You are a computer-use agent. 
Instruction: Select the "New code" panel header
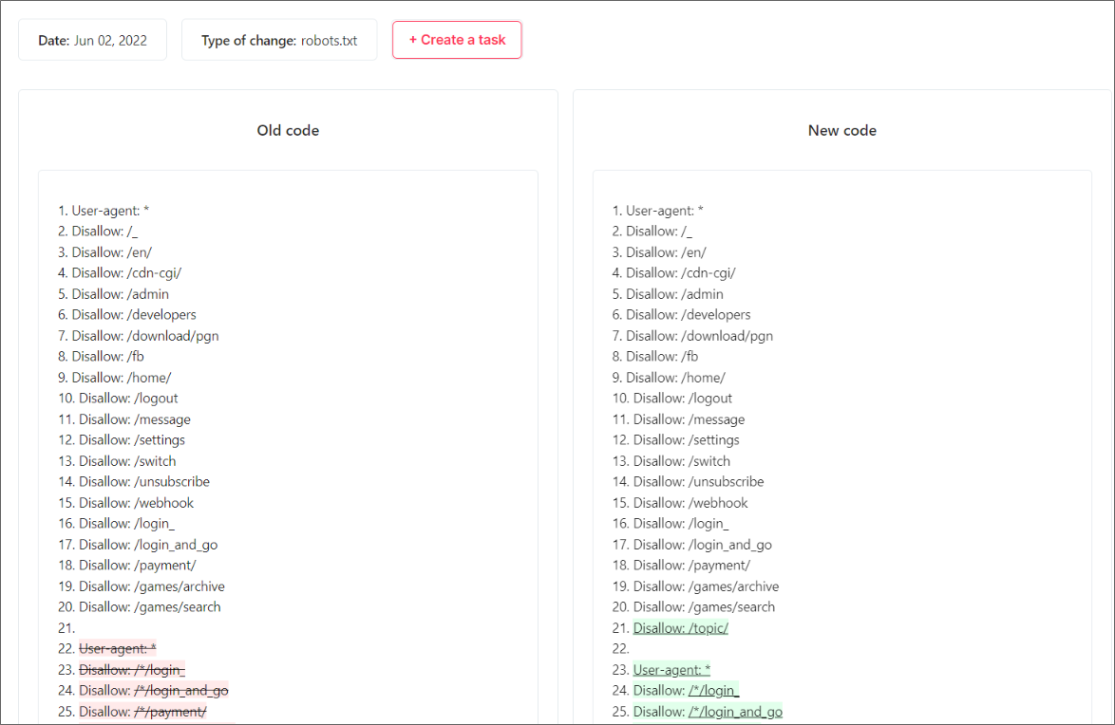point(841,130)
